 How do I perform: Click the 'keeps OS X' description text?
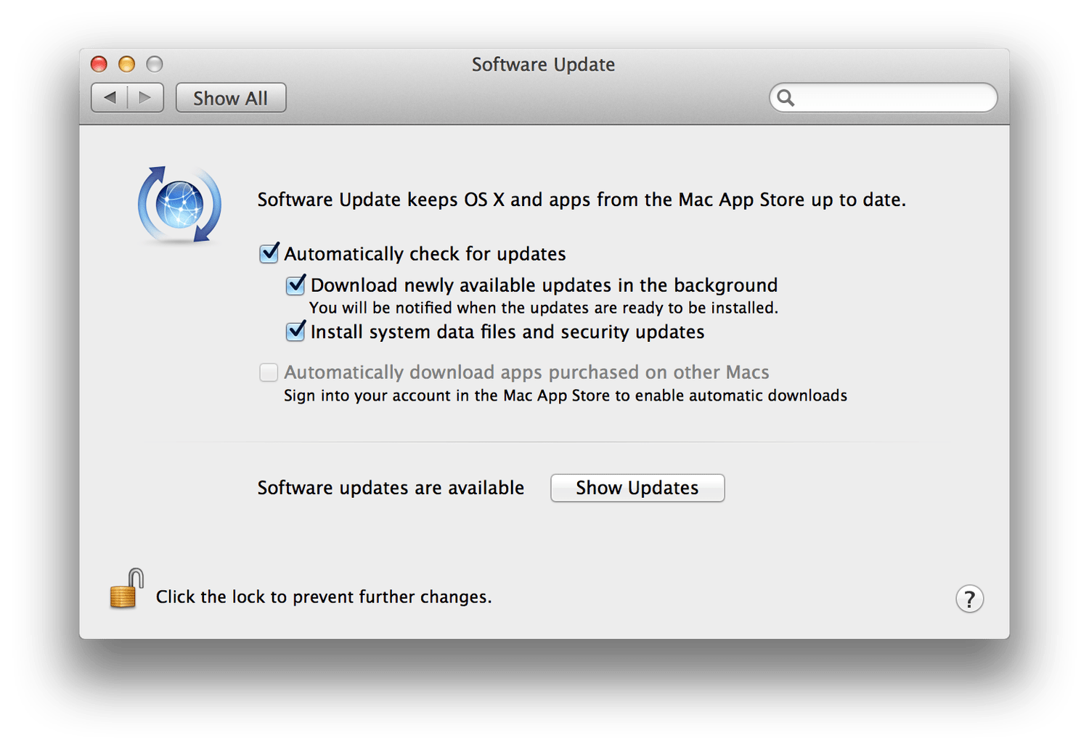pyautogui.click(x=582, y=200)
